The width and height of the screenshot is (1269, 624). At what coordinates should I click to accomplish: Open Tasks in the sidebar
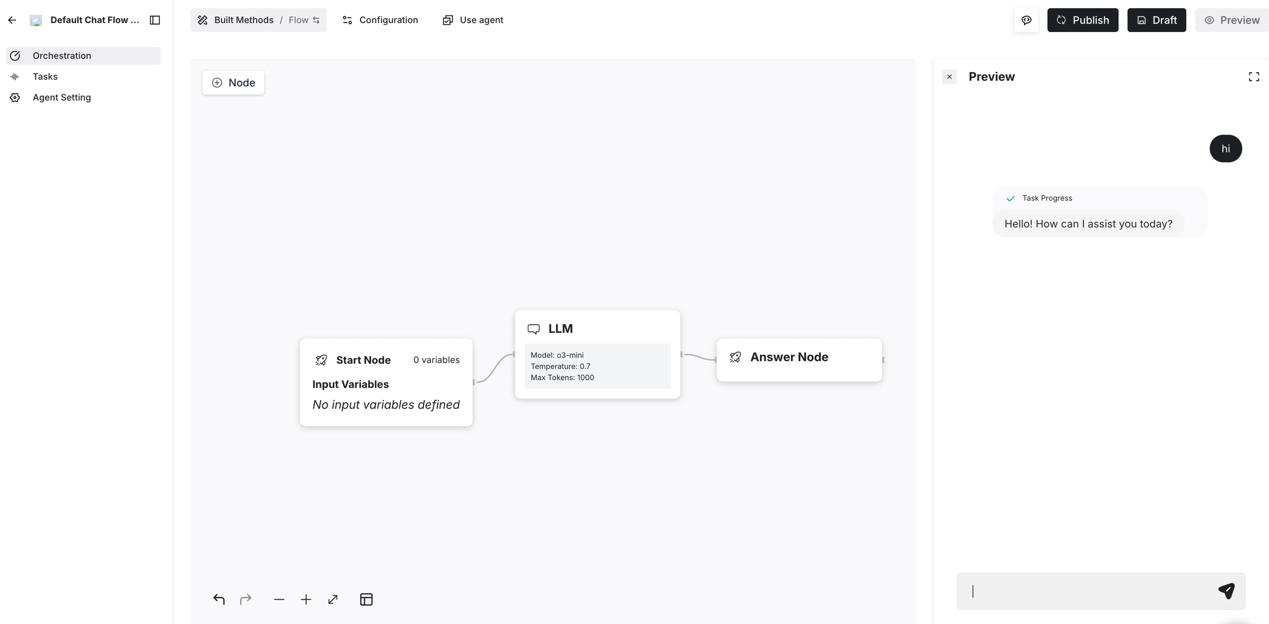[x=45, y=77]
